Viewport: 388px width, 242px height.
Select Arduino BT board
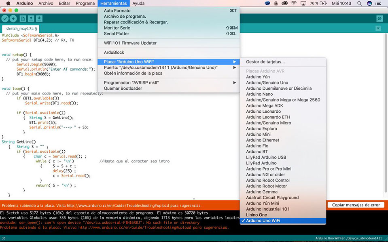(x=283, y=152)
